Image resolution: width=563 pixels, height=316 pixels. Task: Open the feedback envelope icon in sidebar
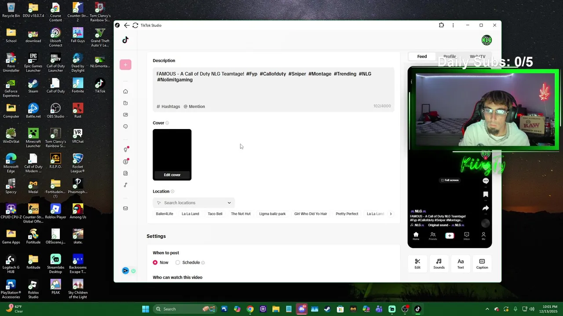click(125, 208)
